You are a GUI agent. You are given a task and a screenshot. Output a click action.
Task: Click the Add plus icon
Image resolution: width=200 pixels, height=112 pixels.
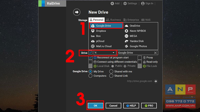[x=112, y=3]
